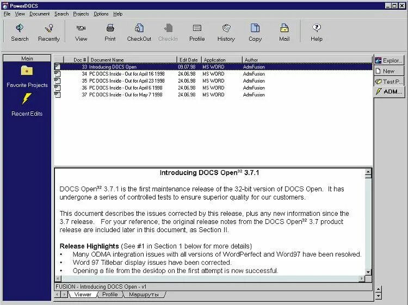Viewport: 408px width, 305px height.
Task: Sort list by Author column header
Action: click(307, 60)
